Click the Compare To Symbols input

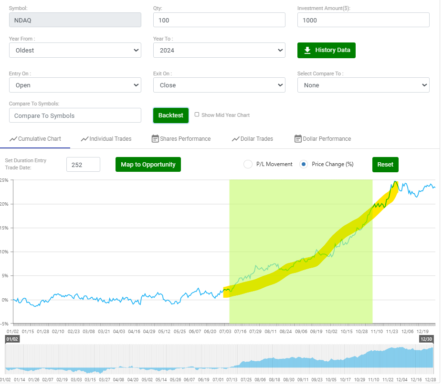pyautogui.click(x=75, y=116)
